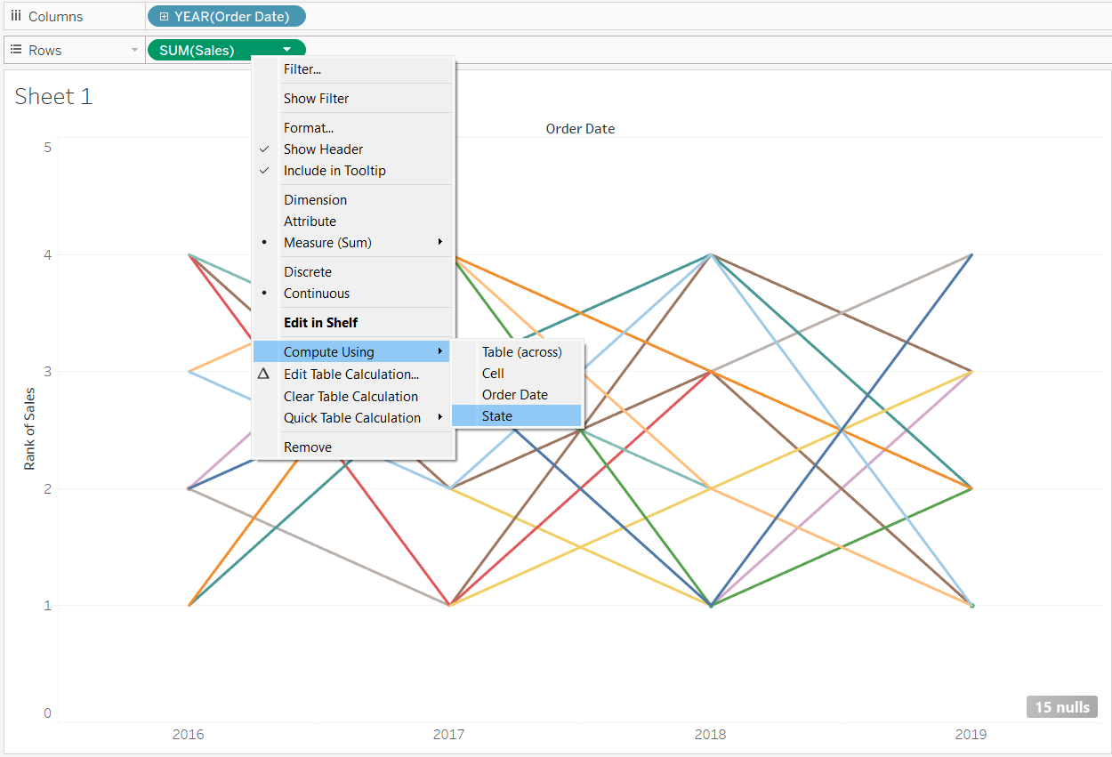This screenshot has height=757, width=1112.
Task: Click the Rows shelf list icon
Action: coord(15,50)
